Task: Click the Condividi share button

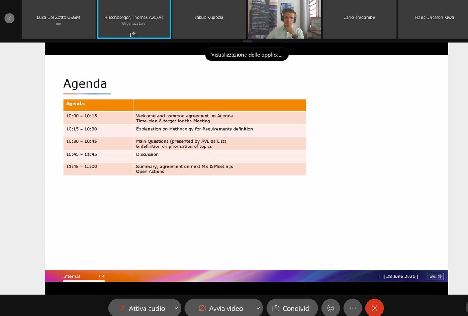Action: pos(292,308)
